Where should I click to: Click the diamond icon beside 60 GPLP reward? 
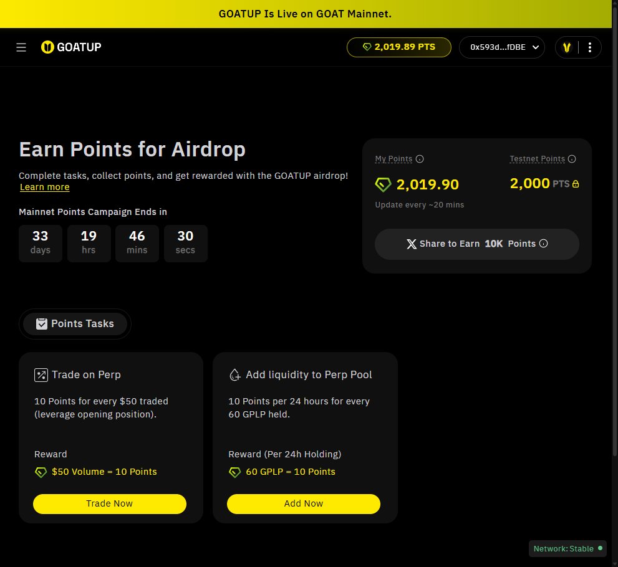click(235, 472)
